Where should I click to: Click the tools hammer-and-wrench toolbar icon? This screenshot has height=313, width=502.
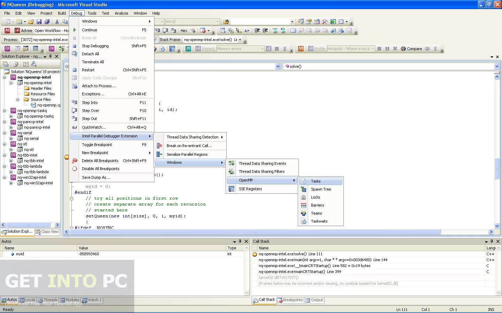click(x=325, y=22)
